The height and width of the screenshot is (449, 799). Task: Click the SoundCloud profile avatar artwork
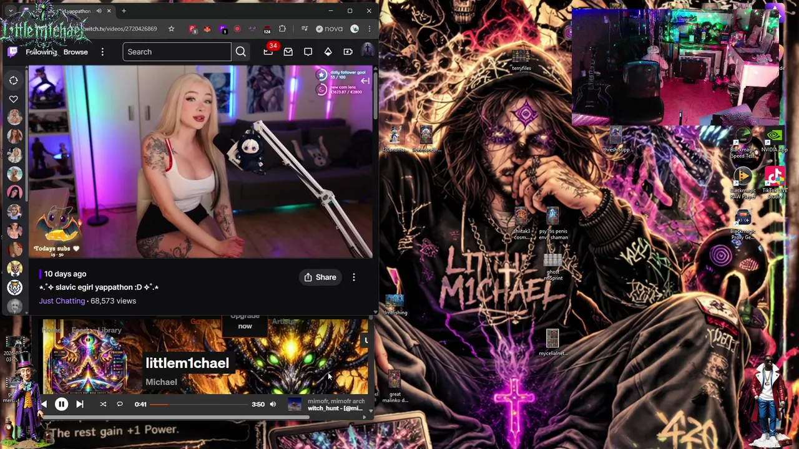click(89, 362)
